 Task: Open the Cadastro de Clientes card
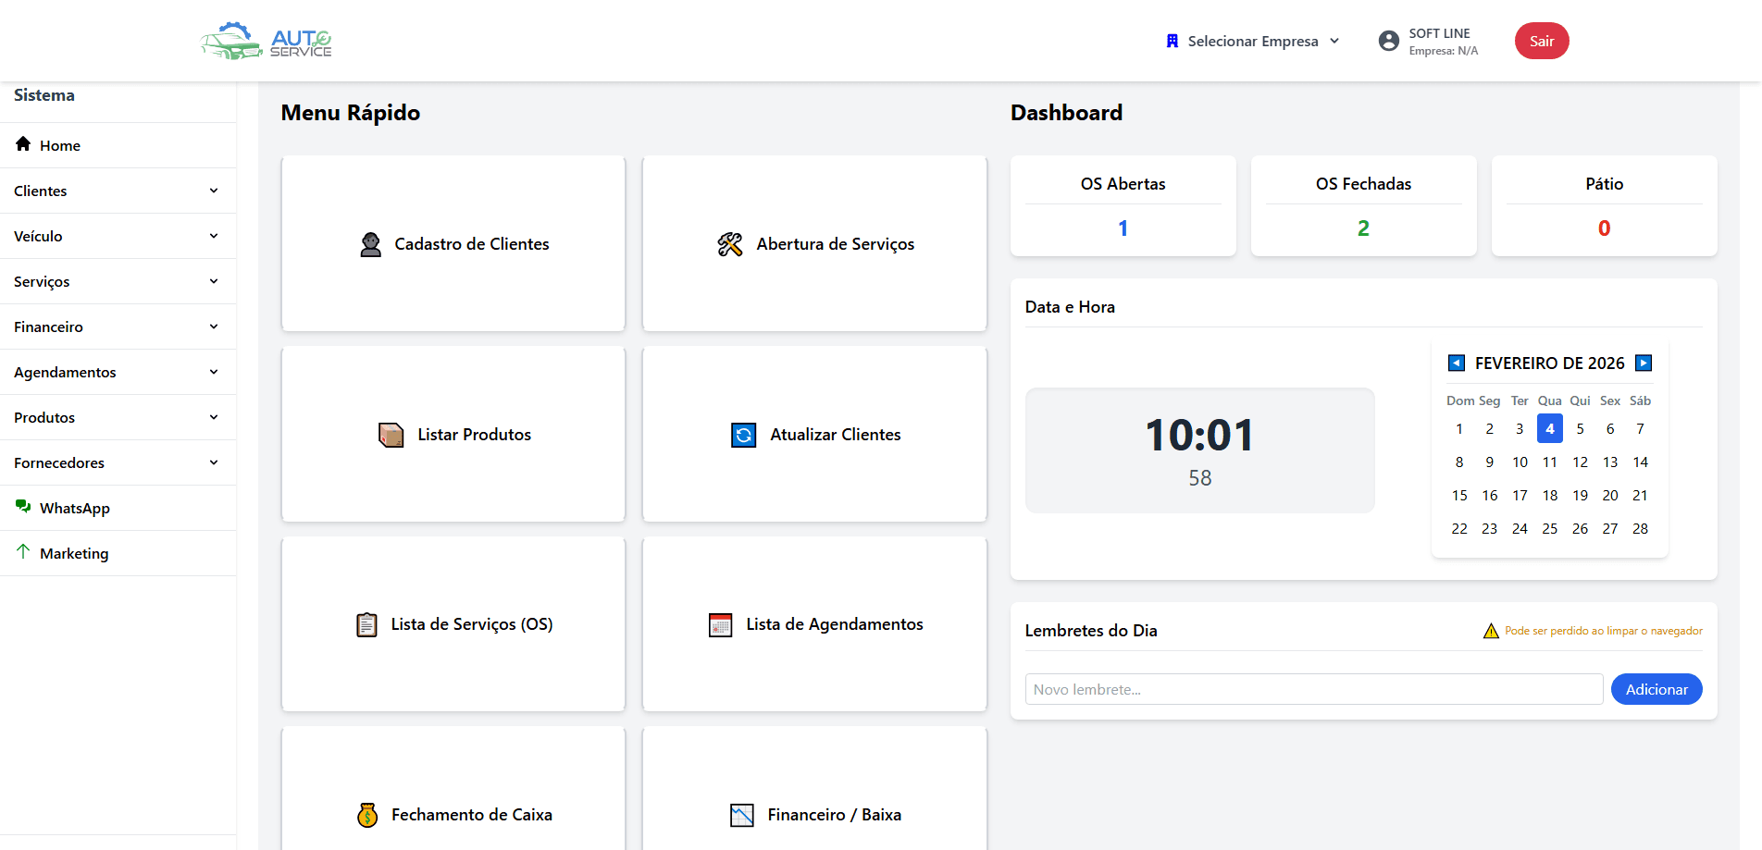click(453, 243)
